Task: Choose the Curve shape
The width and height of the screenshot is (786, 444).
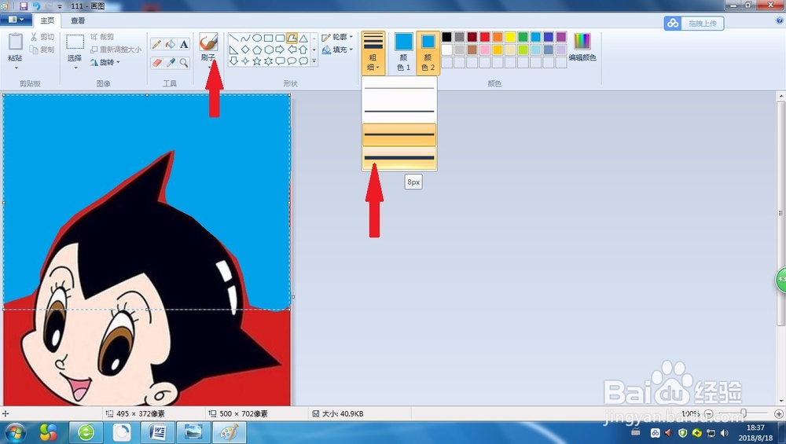Action: pos(245,38)
